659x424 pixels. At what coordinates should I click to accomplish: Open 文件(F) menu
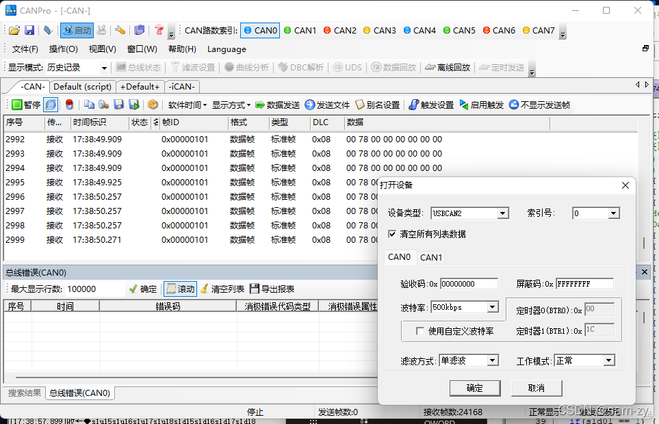click(25, 49)
